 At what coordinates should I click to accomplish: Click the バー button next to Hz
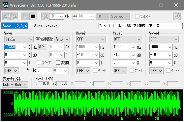coord(42,47)
